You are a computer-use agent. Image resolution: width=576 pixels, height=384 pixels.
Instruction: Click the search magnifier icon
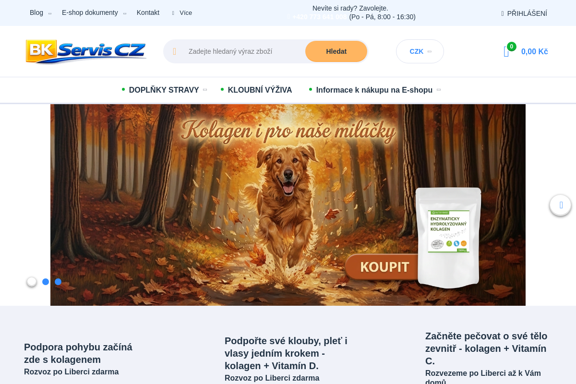(x=175, y=51)
